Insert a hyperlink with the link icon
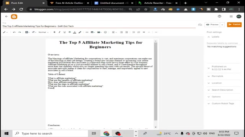245x137 pixels. click(87, 32)
